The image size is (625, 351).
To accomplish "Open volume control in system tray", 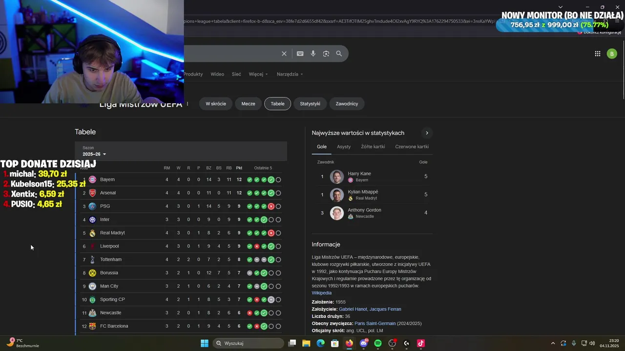I will (x=592, y=343).
